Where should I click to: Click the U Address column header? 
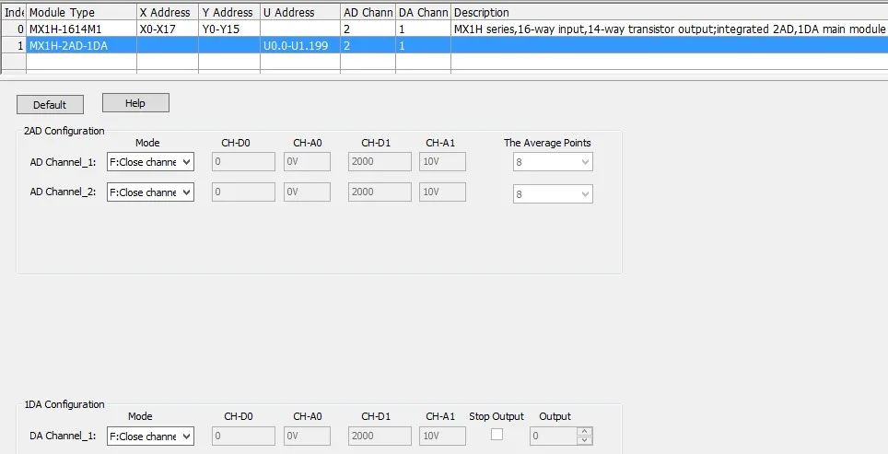pos(299,13)
